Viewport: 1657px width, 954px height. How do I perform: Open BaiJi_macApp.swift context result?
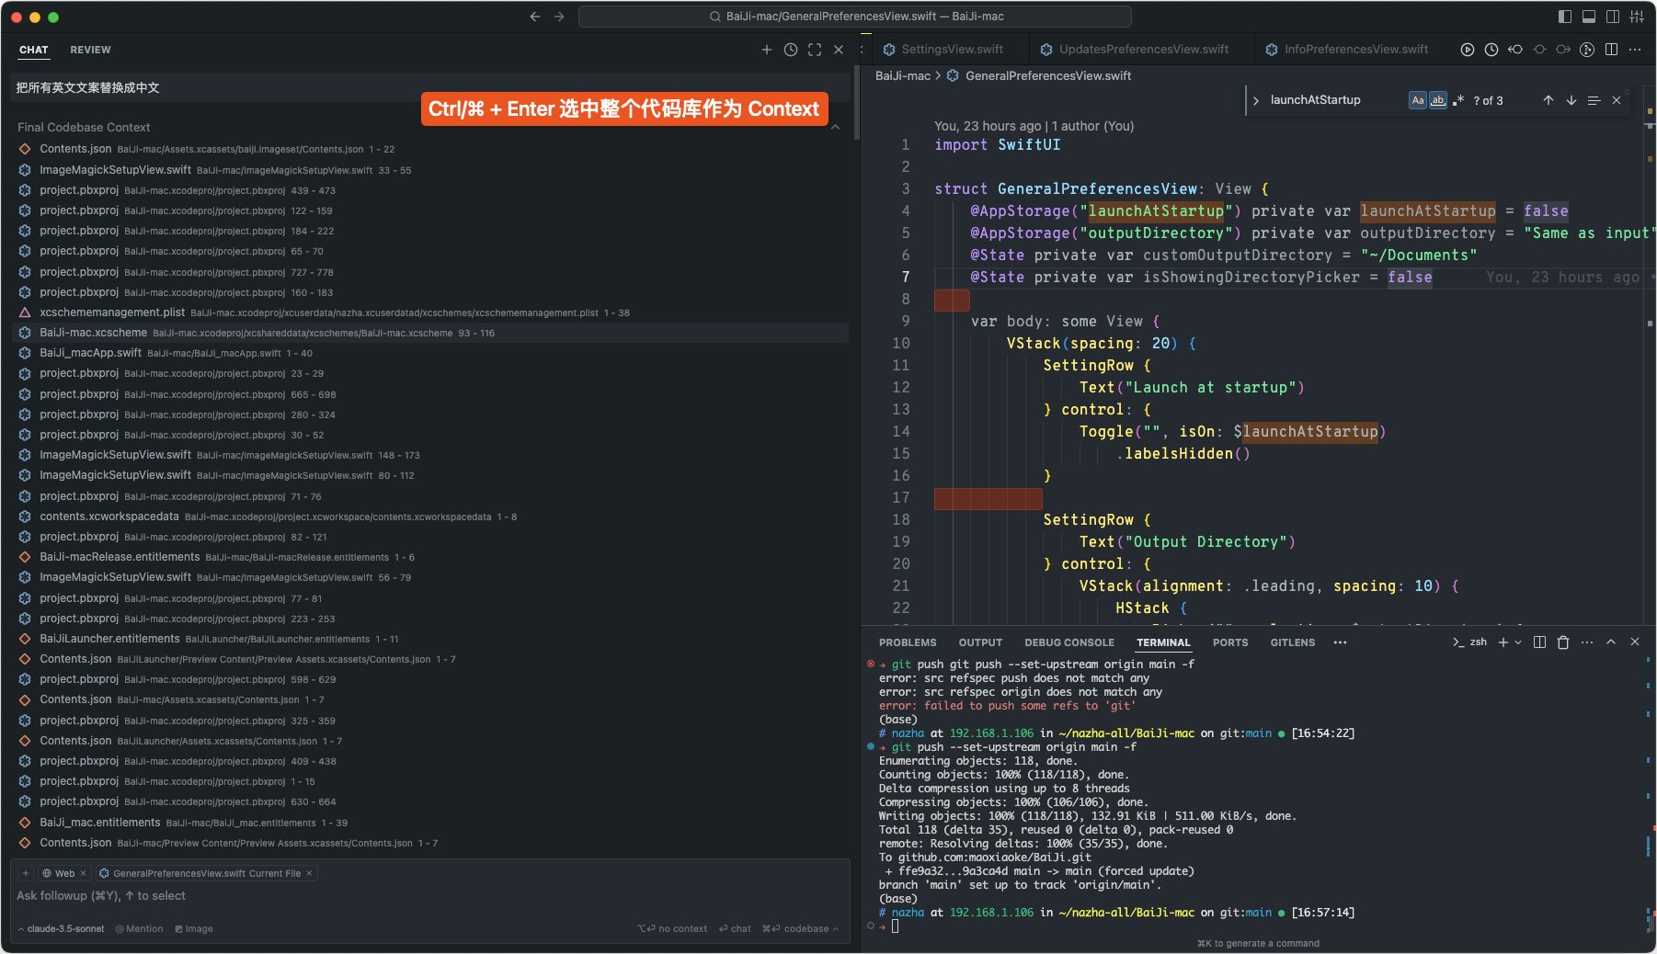click(429, 353)
